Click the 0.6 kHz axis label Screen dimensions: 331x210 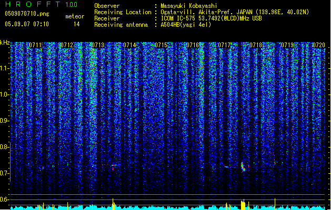(x=4, y=199)
